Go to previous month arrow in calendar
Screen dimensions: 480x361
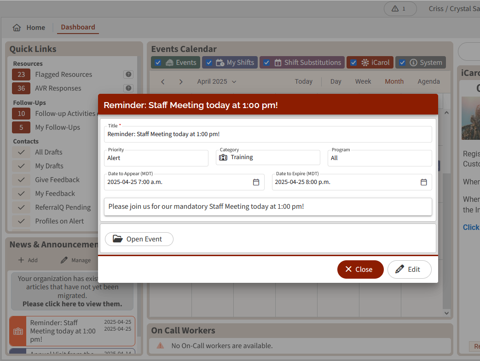pyautogui.click(x=163, y=81)
